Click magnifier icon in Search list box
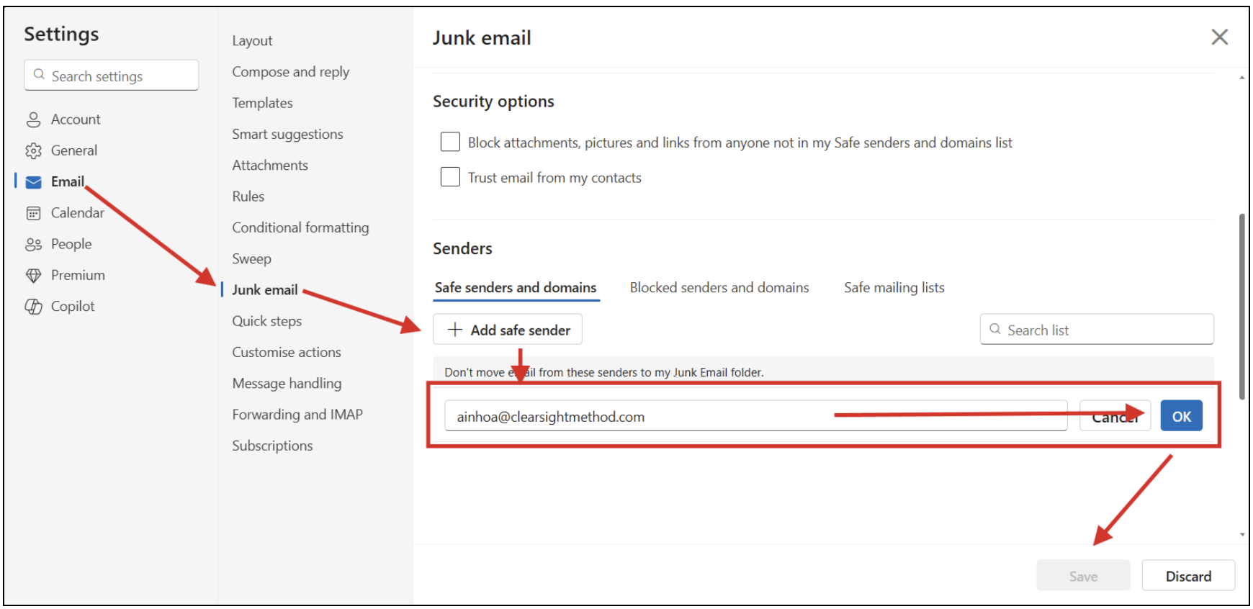 (995, 330)
